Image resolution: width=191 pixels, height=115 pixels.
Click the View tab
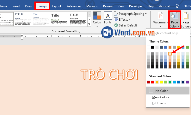[121, 6]
